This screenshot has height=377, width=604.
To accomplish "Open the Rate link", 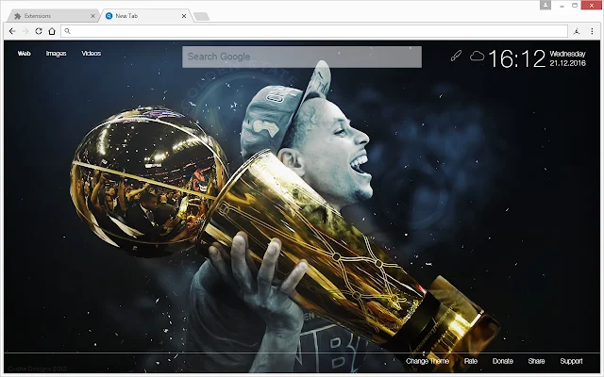I will pyautogui.click(x=471, y=361).
